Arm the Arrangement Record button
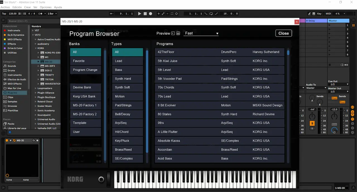Viewport: 357px width, 192px height. (x=151, y=13)
